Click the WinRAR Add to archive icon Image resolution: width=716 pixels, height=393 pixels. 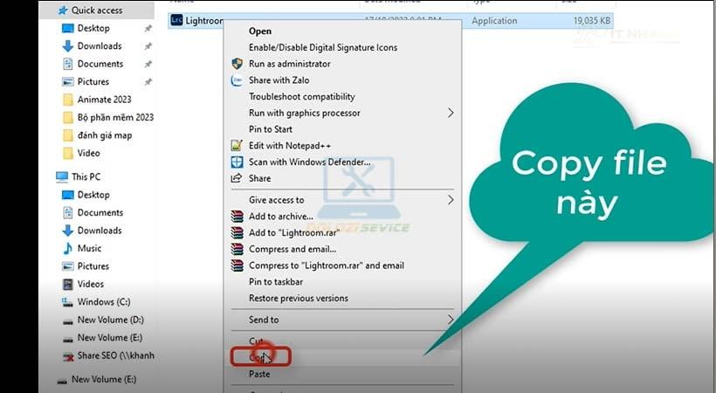[237, 217]
